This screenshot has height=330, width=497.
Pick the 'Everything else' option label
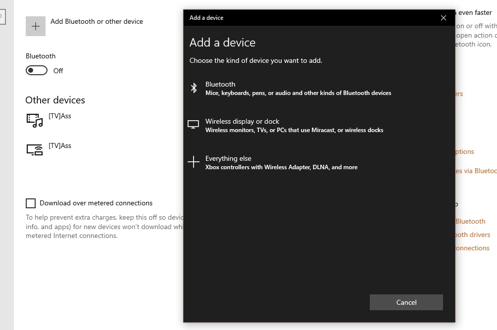click(228, 158)
